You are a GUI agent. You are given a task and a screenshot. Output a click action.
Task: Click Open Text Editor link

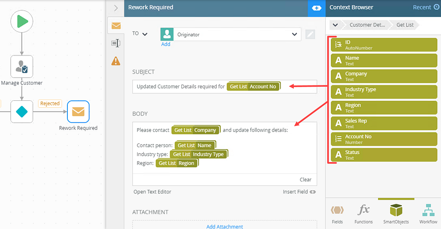[x=152, y=192]
